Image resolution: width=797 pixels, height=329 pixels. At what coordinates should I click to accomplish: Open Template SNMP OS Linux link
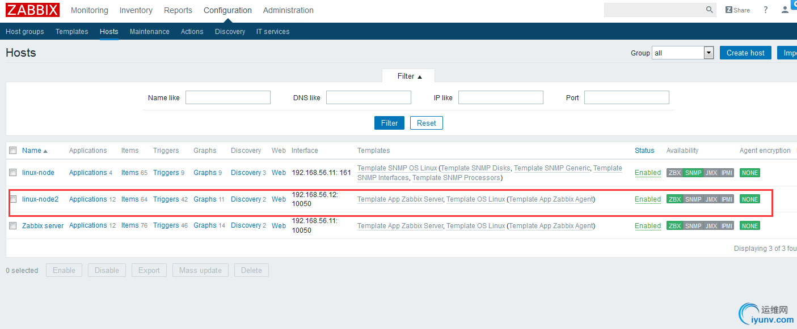[x=397, y=168]
